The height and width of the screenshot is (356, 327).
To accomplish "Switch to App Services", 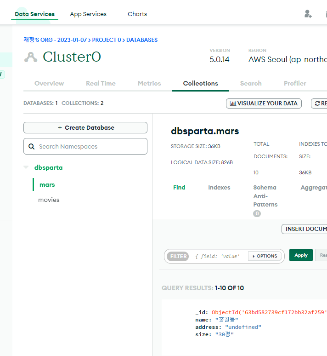I will [x=88, y=14].
